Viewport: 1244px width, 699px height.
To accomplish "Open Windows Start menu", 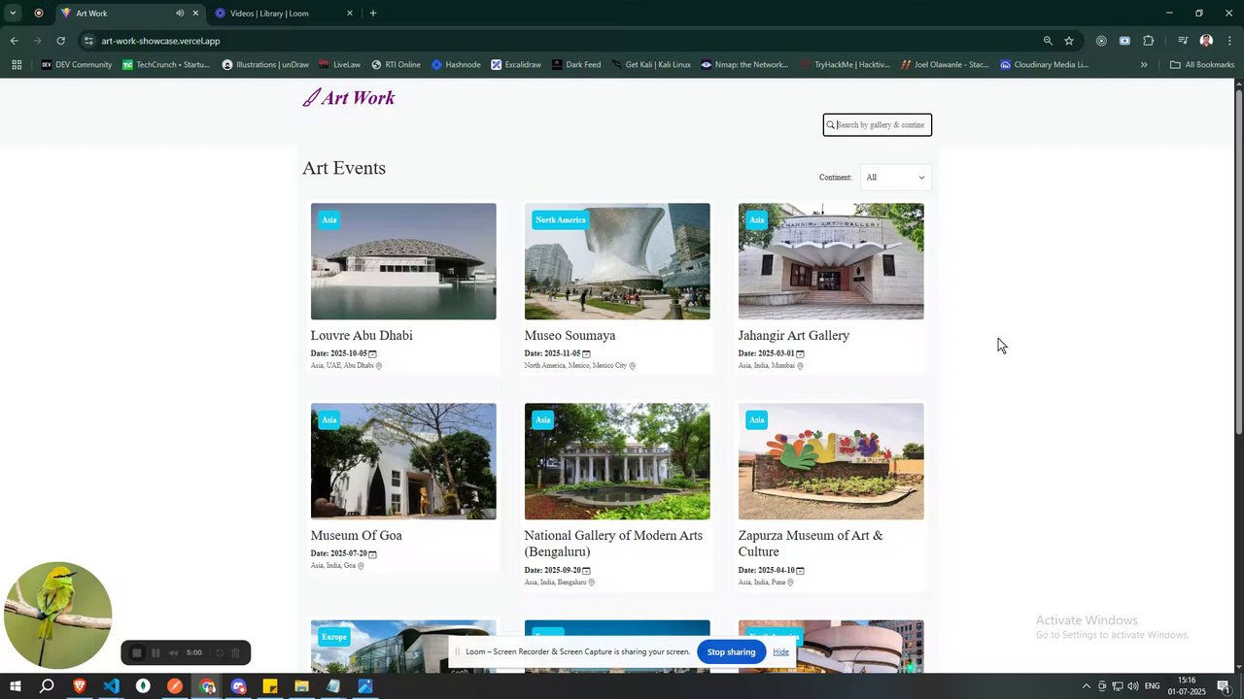I will tap(15, 686).
